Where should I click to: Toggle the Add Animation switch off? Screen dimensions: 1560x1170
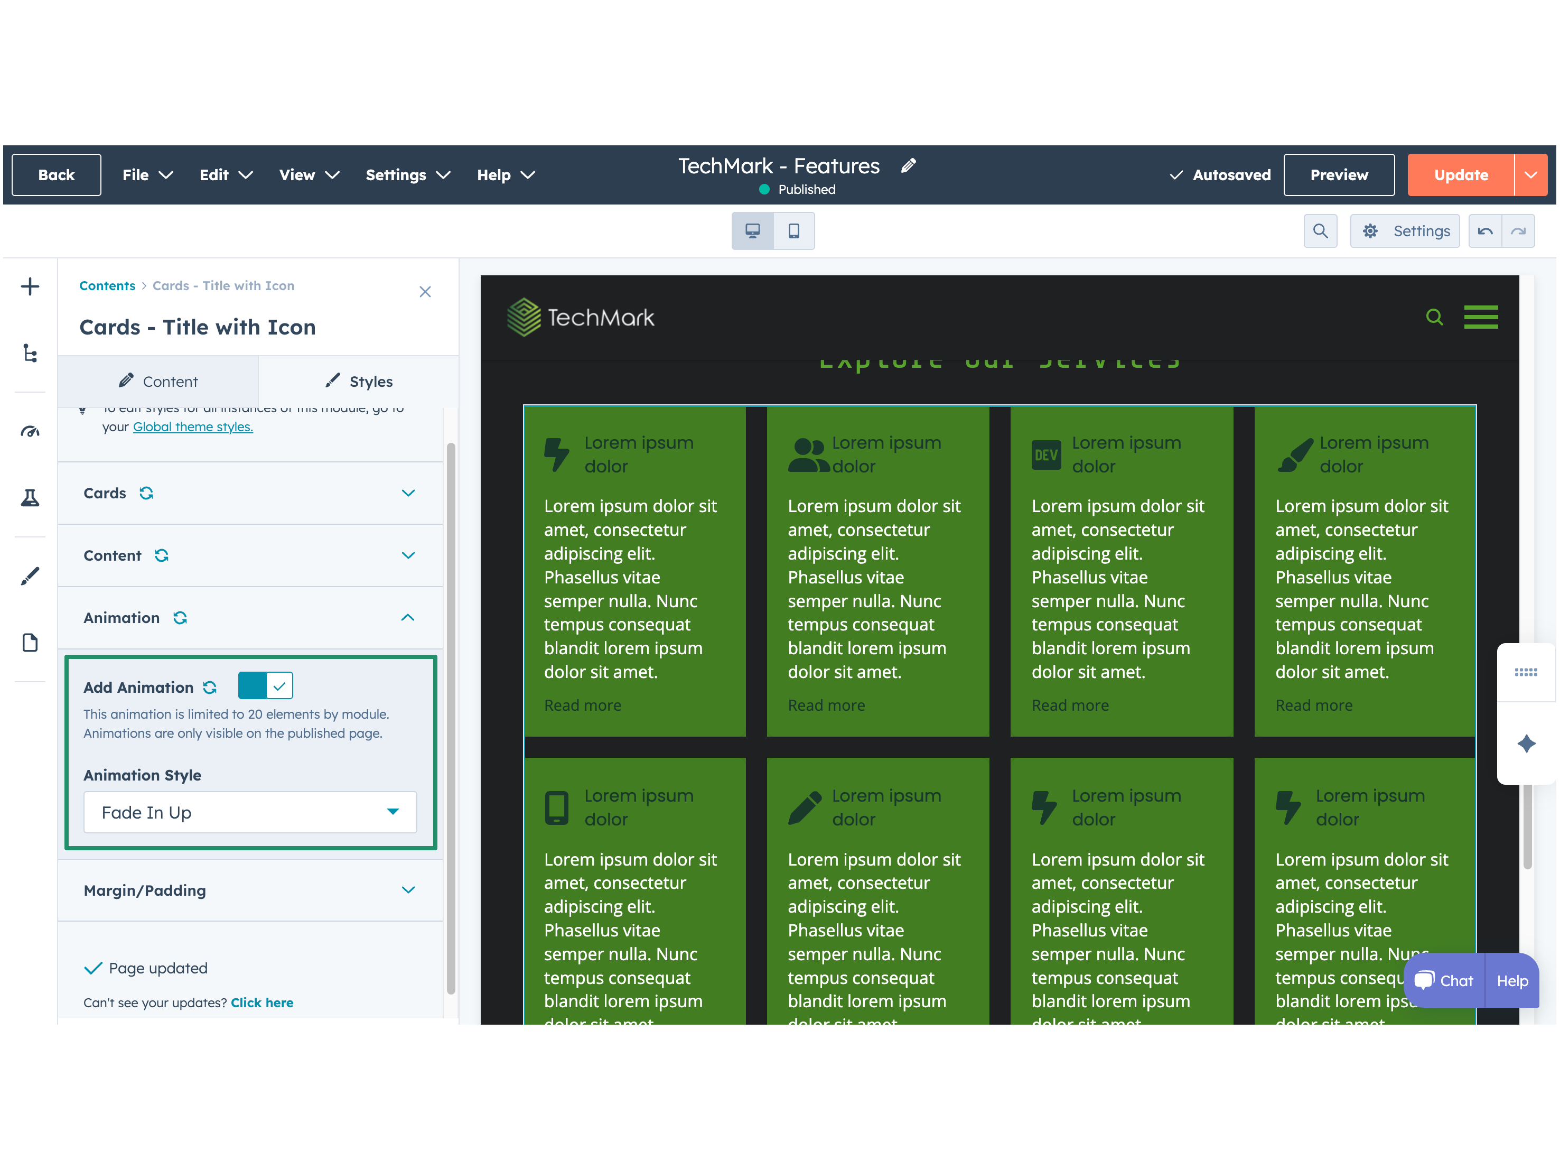pos(265,686)
